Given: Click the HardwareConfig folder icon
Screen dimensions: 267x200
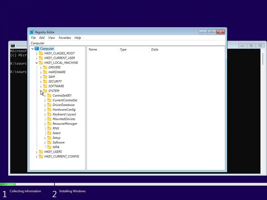Looking at the screenshot, I should point(49,110).
